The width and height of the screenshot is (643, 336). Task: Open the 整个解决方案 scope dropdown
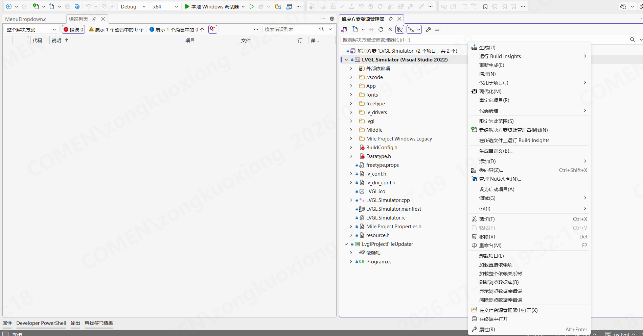coord(31,30)
